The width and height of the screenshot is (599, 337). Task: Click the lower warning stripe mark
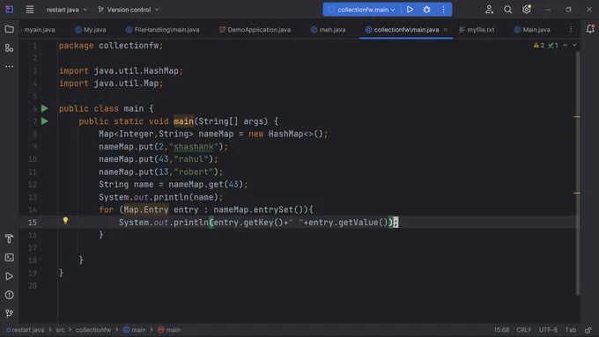pos(577,193)
